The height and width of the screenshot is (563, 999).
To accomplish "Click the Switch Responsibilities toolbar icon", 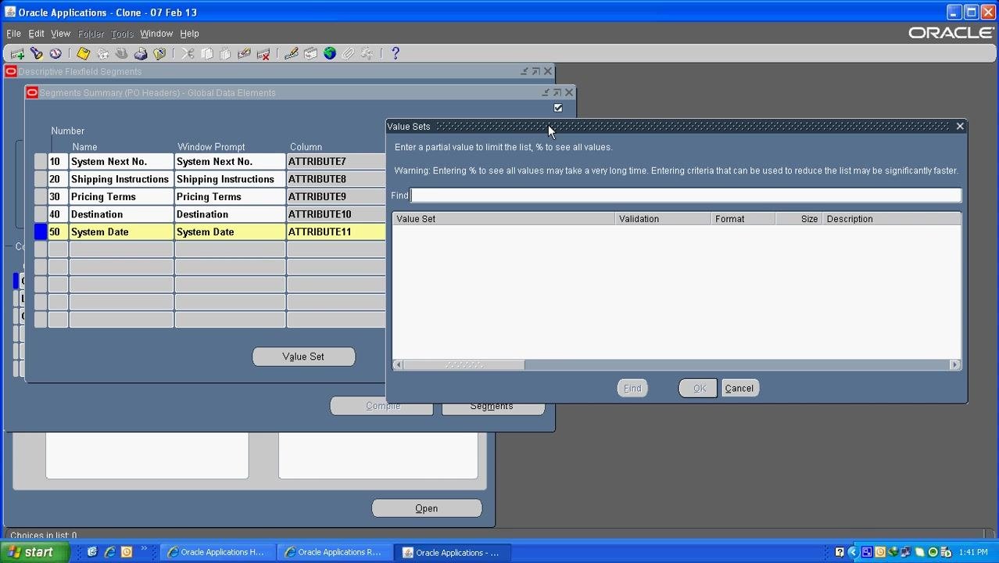I will [x=121, y=53].
